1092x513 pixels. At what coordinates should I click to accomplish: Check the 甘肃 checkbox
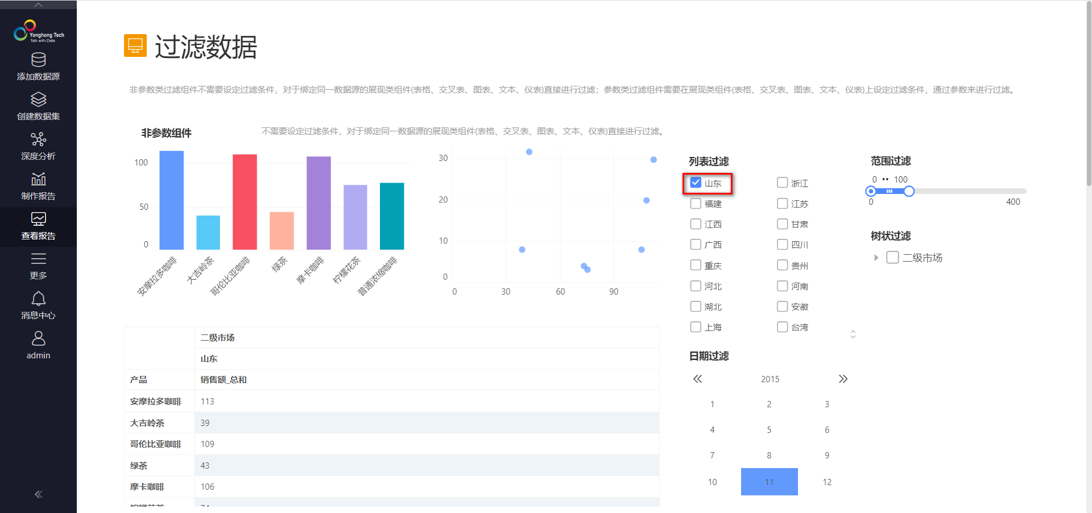coord(783,224)
